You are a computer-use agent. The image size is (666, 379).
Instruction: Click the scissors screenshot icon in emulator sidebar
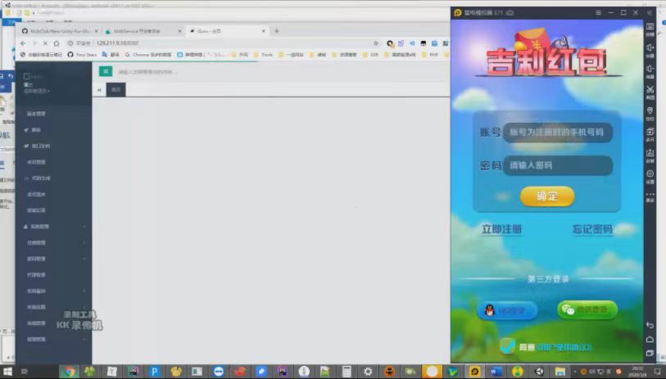point(650,89)
